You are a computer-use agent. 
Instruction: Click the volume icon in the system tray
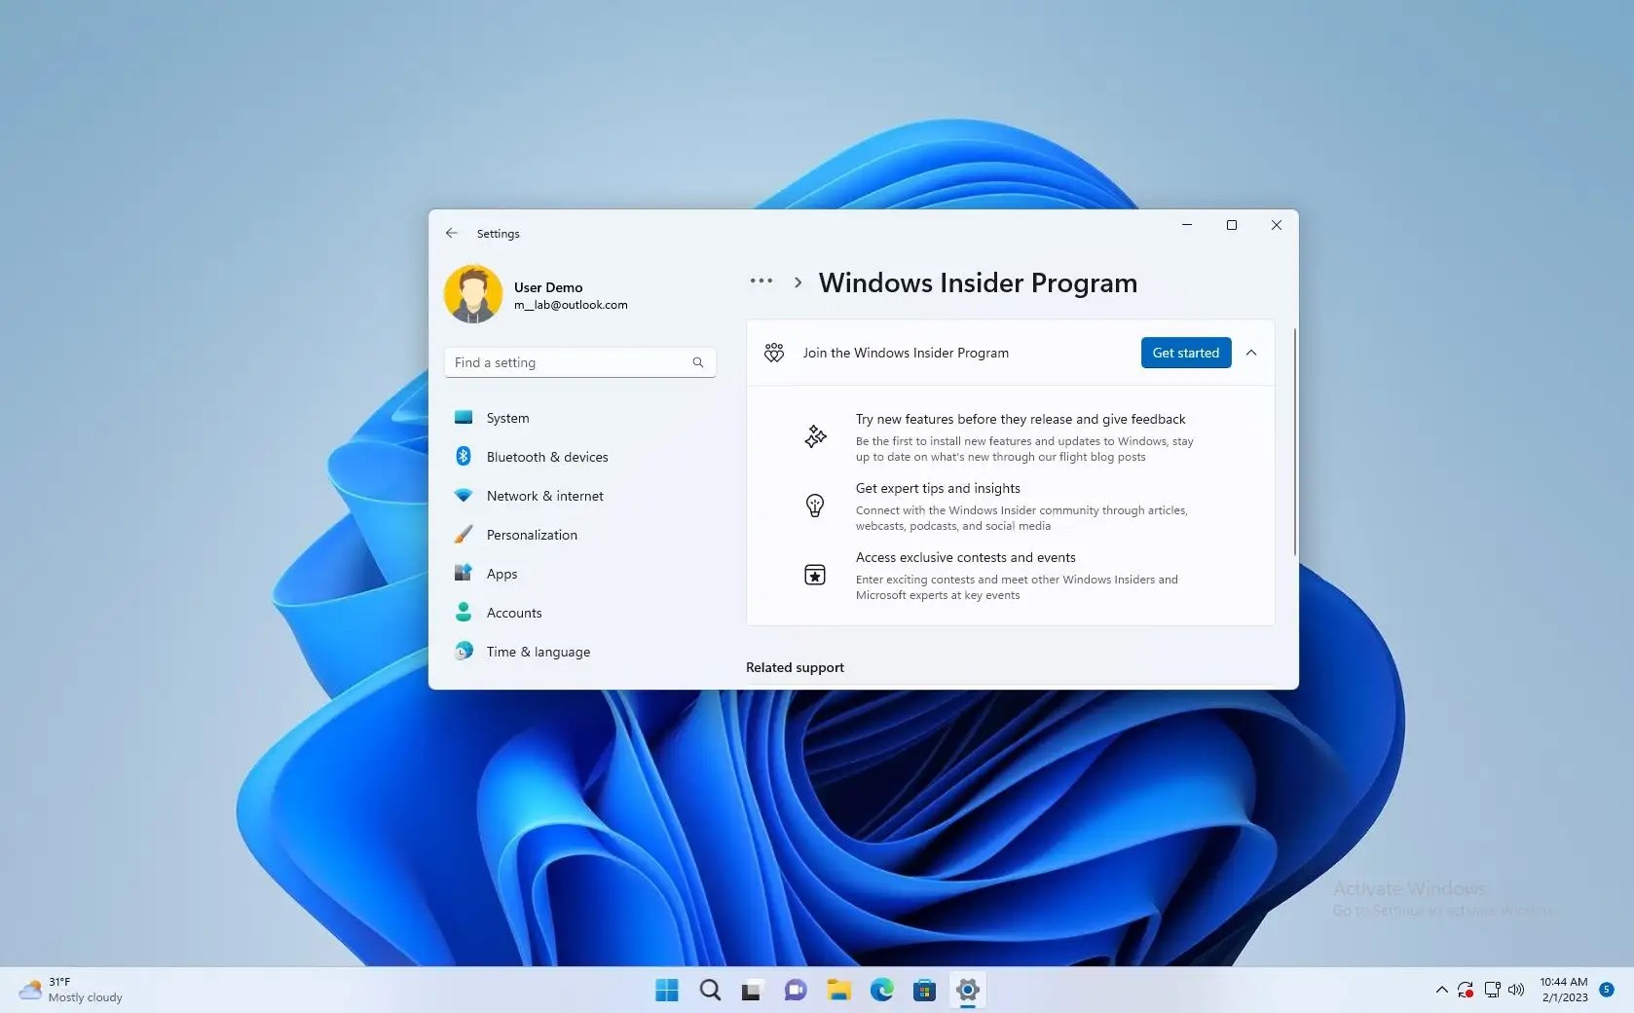(x=1515, y=990)
